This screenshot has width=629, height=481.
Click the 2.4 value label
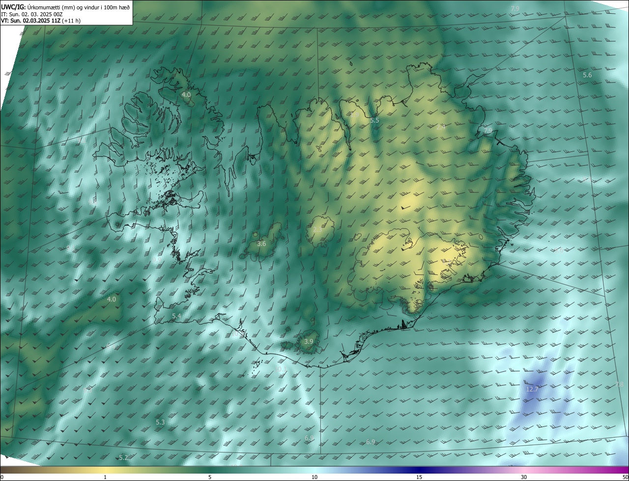441,127
